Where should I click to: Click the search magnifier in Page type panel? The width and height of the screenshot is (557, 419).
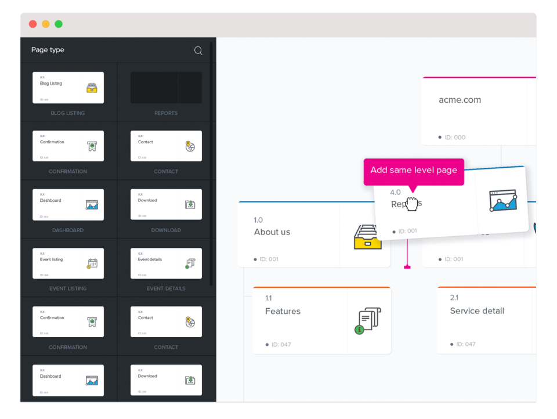point(198,50)
